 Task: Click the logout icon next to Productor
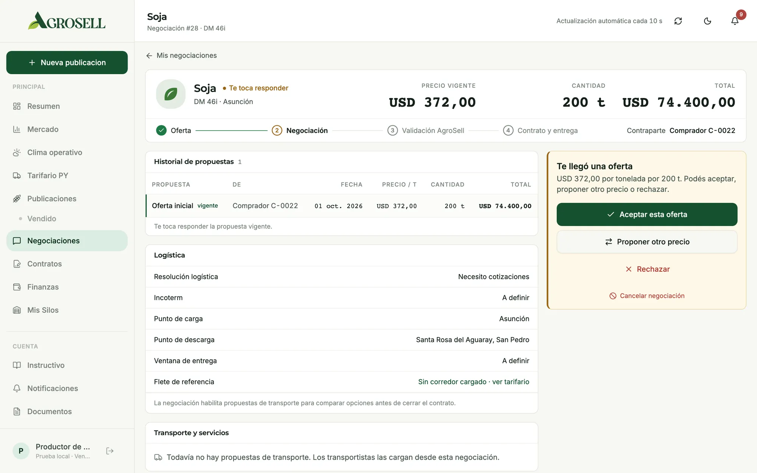110,451
